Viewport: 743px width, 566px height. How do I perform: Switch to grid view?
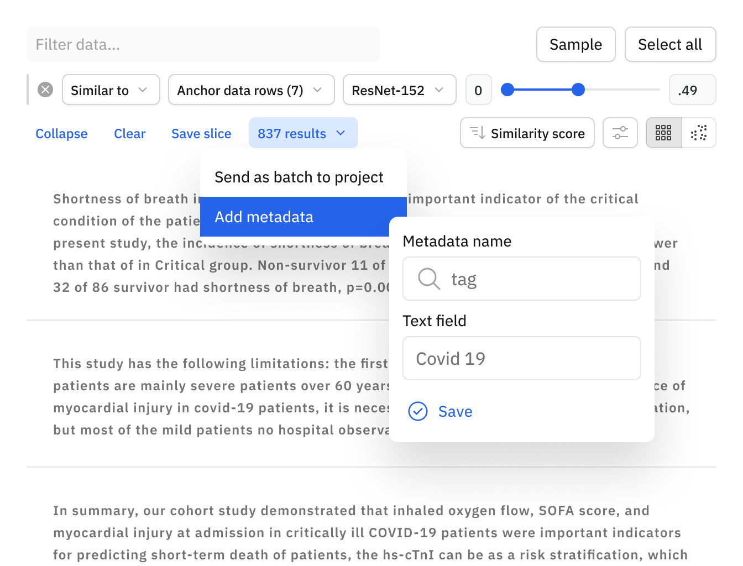point(663,133)
